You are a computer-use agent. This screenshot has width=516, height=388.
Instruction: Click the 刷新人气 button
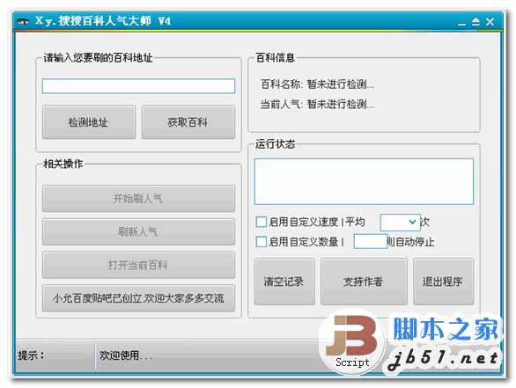point(138,231)
